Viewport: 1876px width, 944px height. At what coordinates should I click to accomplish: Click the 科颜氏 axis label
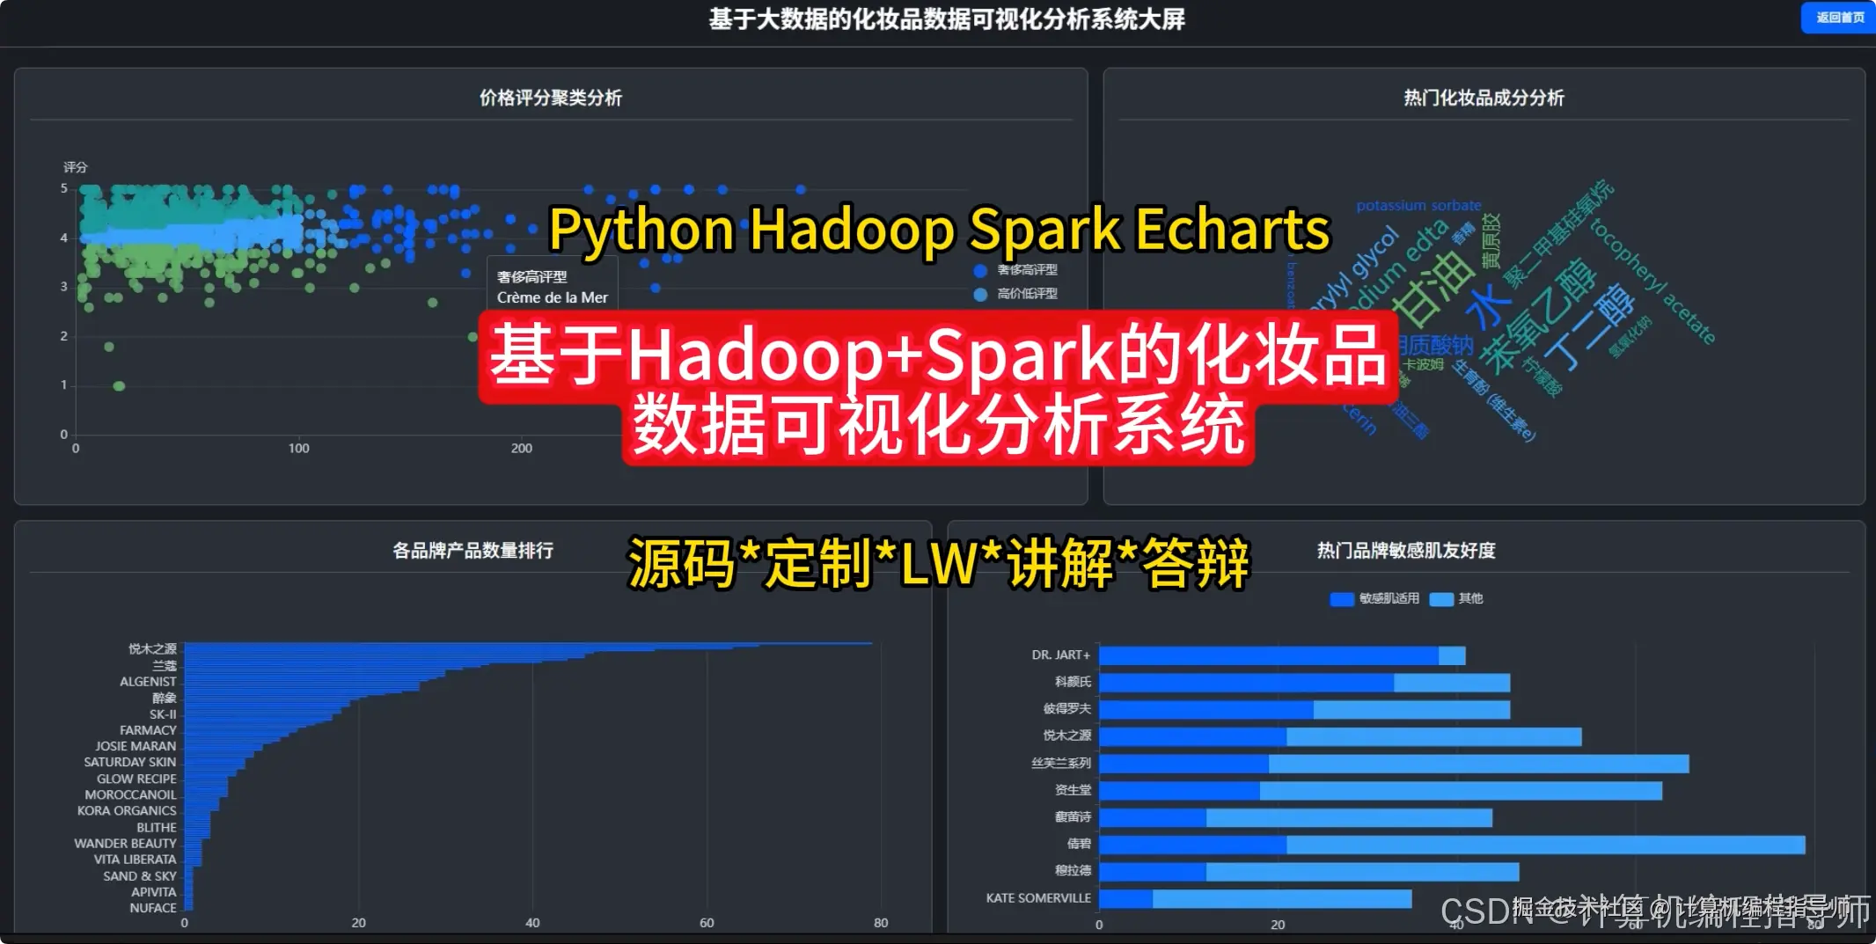coord(1073,682)
